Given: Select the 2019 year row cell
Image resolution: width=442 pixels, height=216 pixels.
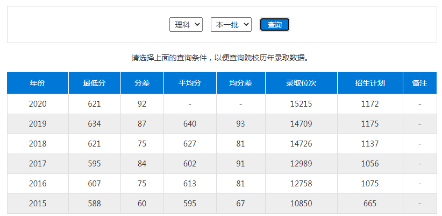Looking at the screenshot, I should (x=38, y=124).
